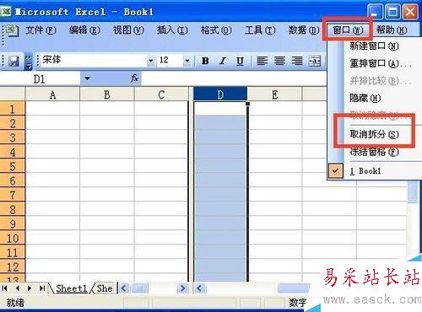This screenshot has height=312, width=422.
Task: Open the 帮助(H) menu
Action: tap(392, 30)
